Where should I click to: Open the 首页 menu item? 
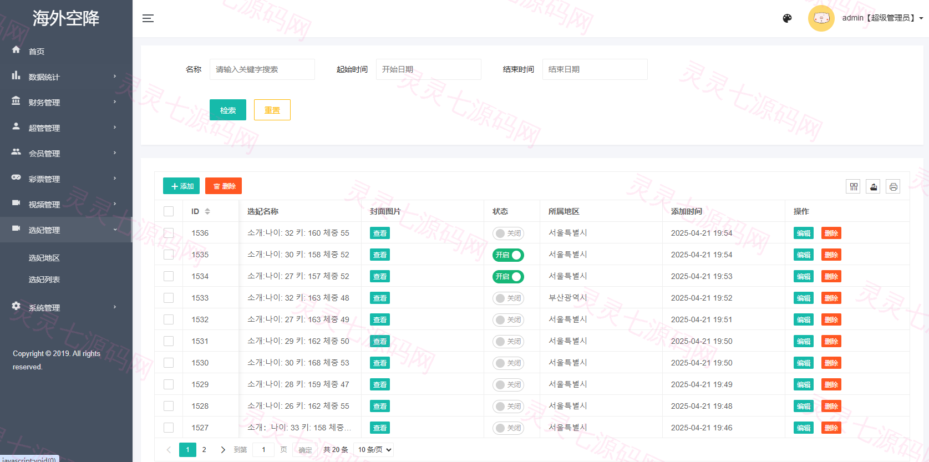click(x=37, y=52)
